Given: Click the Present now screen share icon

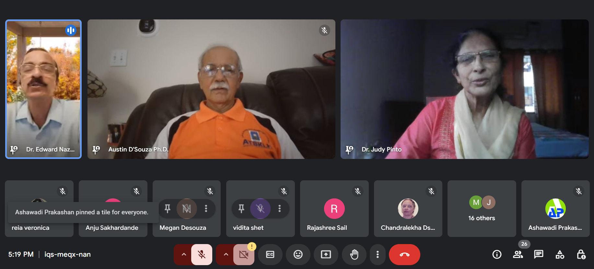Looking at the screenshot, I should [326, 254].
